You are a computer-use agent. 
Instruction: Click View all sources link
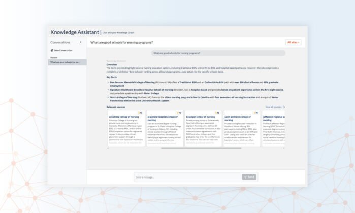coord(273,106)
